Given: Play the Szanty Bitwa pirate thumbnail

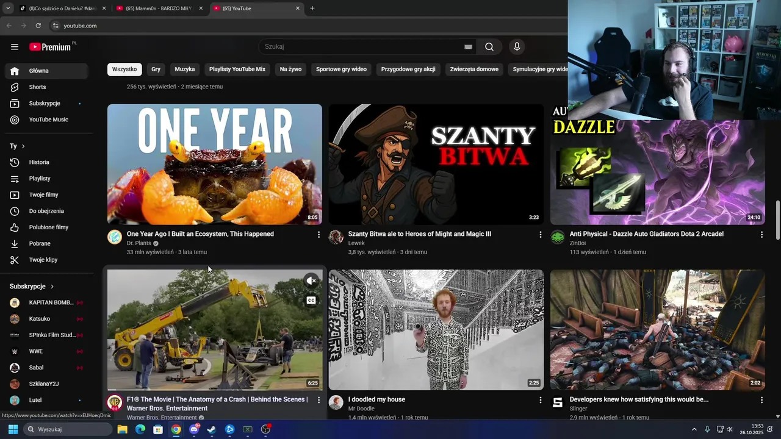Looking at the screenshot, I should pyautogui.click(x=436, y=164).
